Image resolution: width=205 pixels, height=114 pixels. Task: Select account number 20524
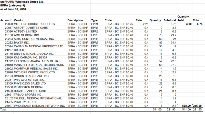tap(9, 46)
